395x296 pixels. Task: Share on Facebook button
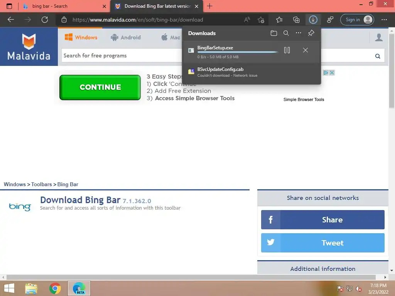click(323, 220)
